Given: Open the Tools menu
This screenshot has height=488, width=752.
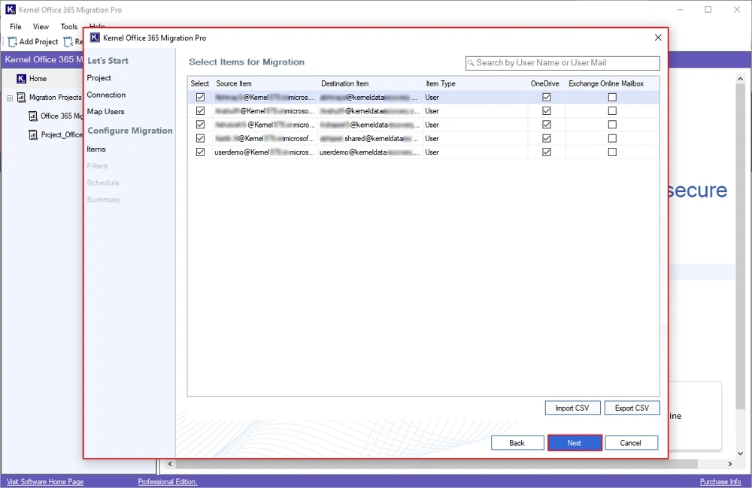Looking at the screenshot, I should pos(68,27).
